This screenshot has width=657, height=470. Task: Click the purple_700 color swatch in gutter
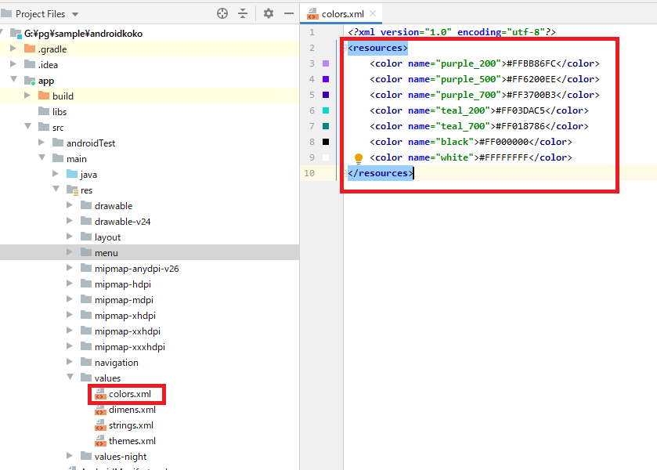(x=326, y=95)
